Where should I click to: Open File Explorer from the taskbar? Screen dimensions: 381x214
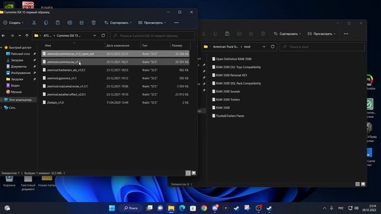[171, 208]
